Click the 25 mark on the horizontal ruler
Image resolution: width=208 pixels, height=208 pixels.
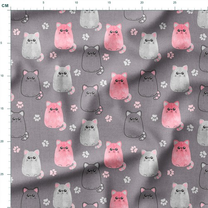point(175,2)
